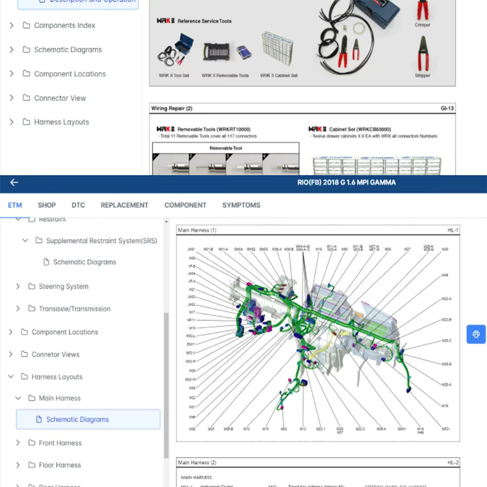Go back using the arrow in blue header
This screenshot has width=487, height=487.
point(14,183)
